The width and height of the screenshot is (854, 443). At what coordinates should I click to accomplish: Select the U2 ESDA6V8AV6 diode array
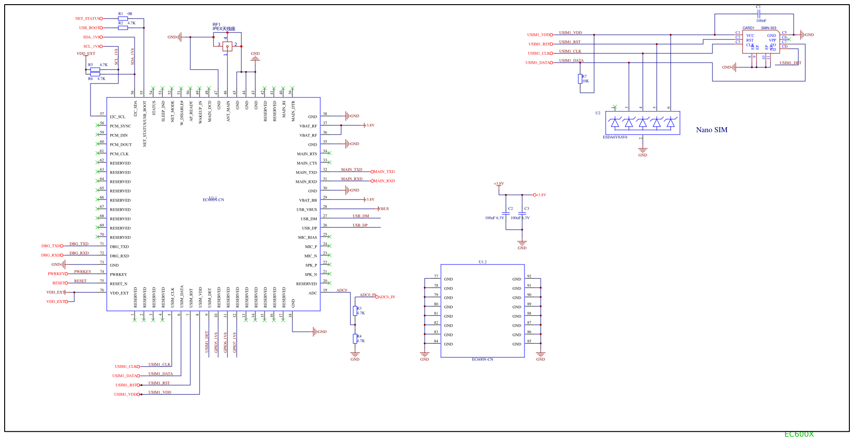642,123
